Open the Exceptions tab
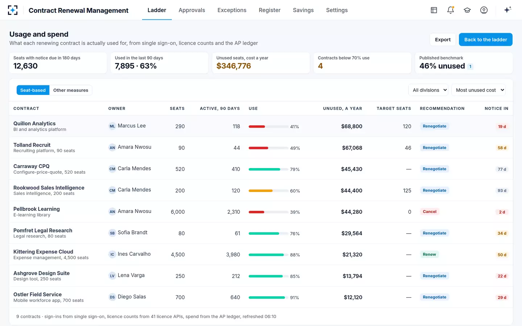The height and width of the screenshot is (326, 522). 232,10
